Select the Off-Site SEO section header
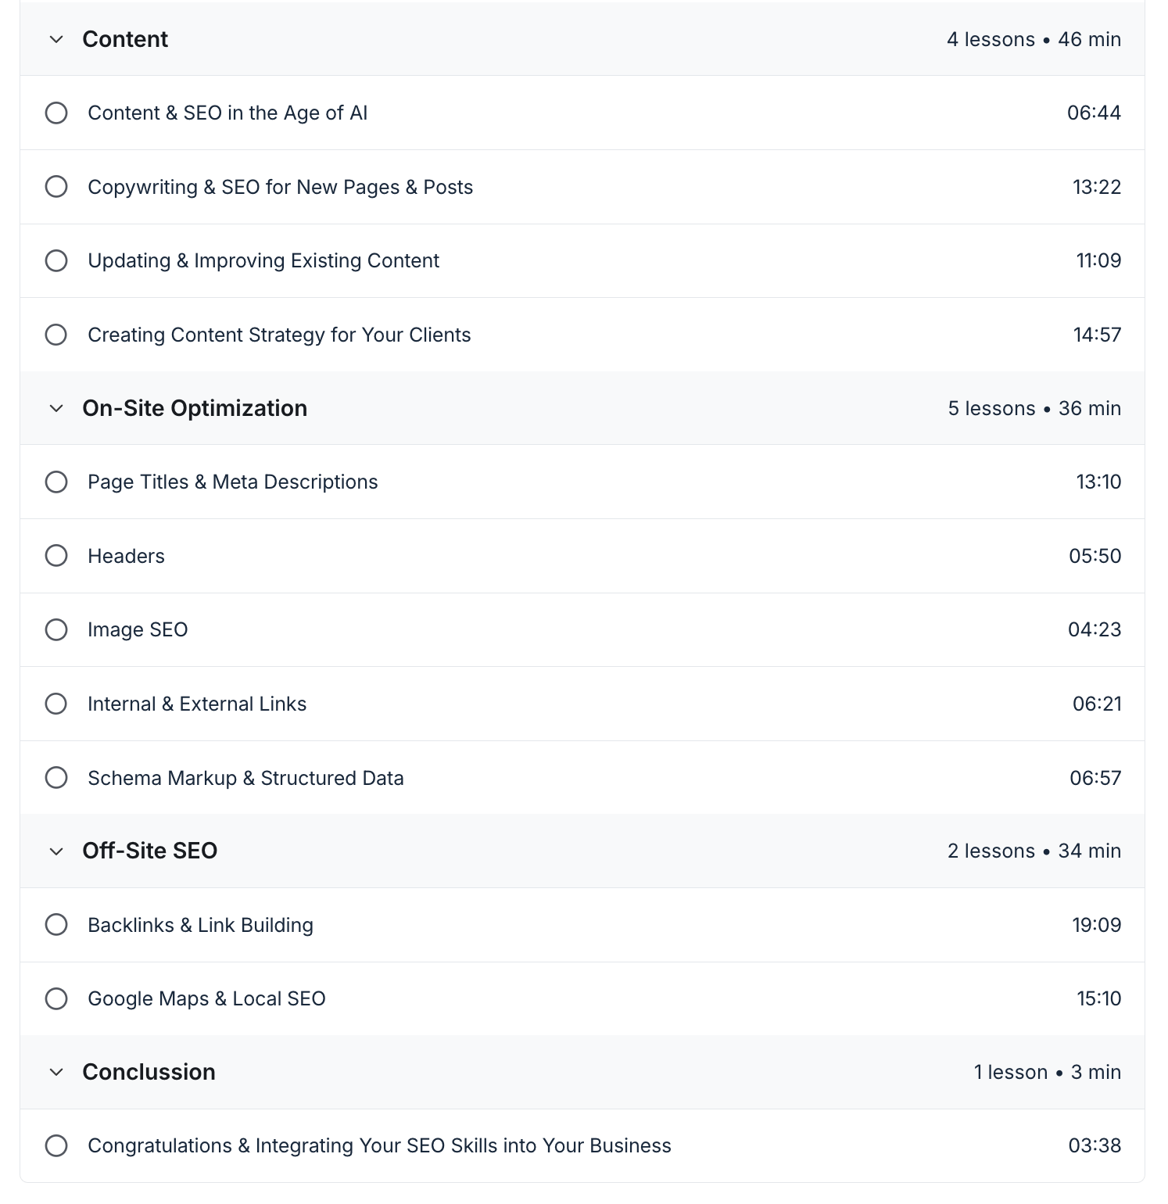The width and height of the screenshot is (1168, 1204). 150,851
